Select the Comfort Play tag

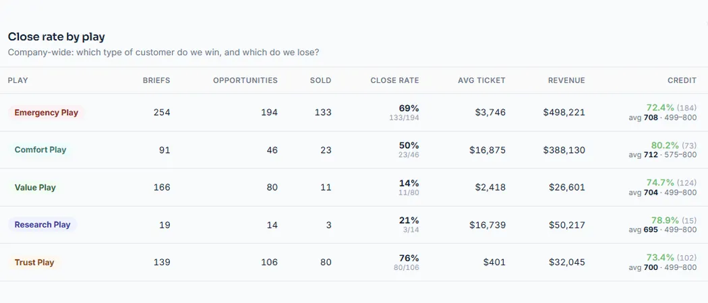point(40,149)
